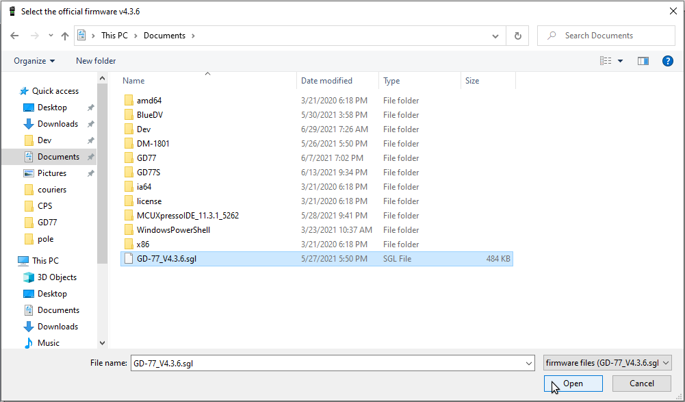Collapse the Quick access tree section

coord(11,91)
